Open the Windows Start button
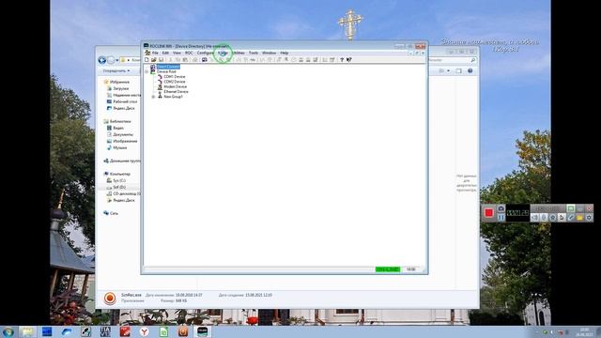The width and height of the screenshot is (601, 338). click(8, 331)
